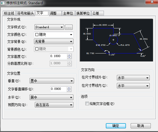Enable the 绘制文字边框 checkbox
The height and width of the screenshot is (132, 158).
click(x=87, y=104)
